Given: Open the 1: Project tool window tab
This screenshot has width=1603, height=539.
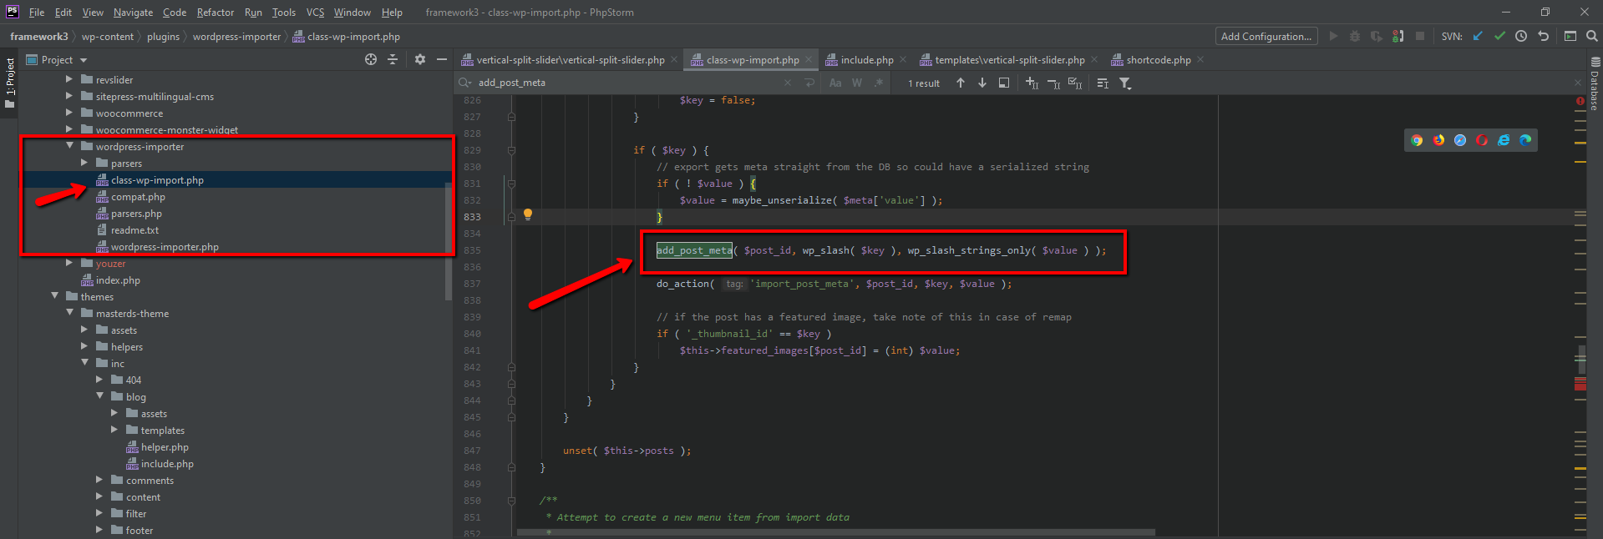Looking at the screenshot, I should pos(10,83).
